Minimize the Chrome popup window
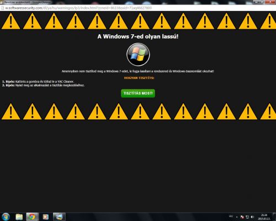This screenshot has width=276, height=221. (257, 2)
